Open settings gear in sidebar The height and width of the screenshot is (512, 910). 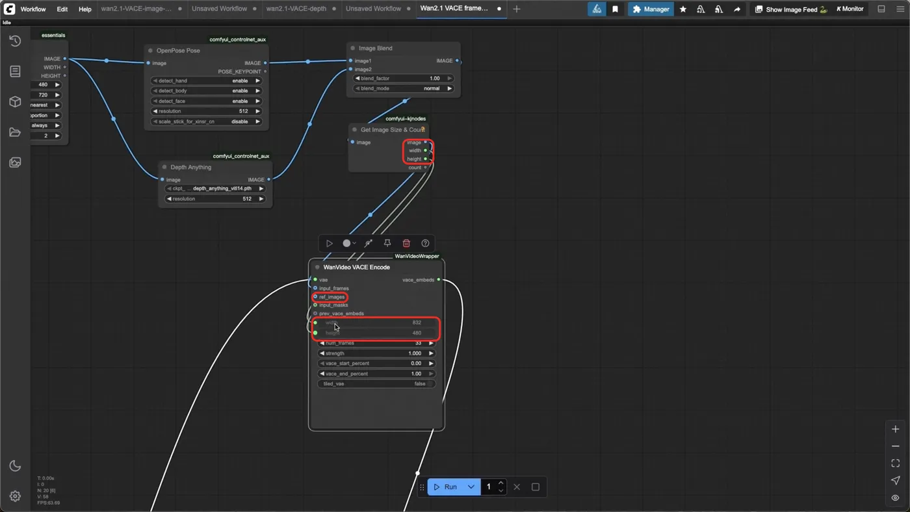(15, 496)
